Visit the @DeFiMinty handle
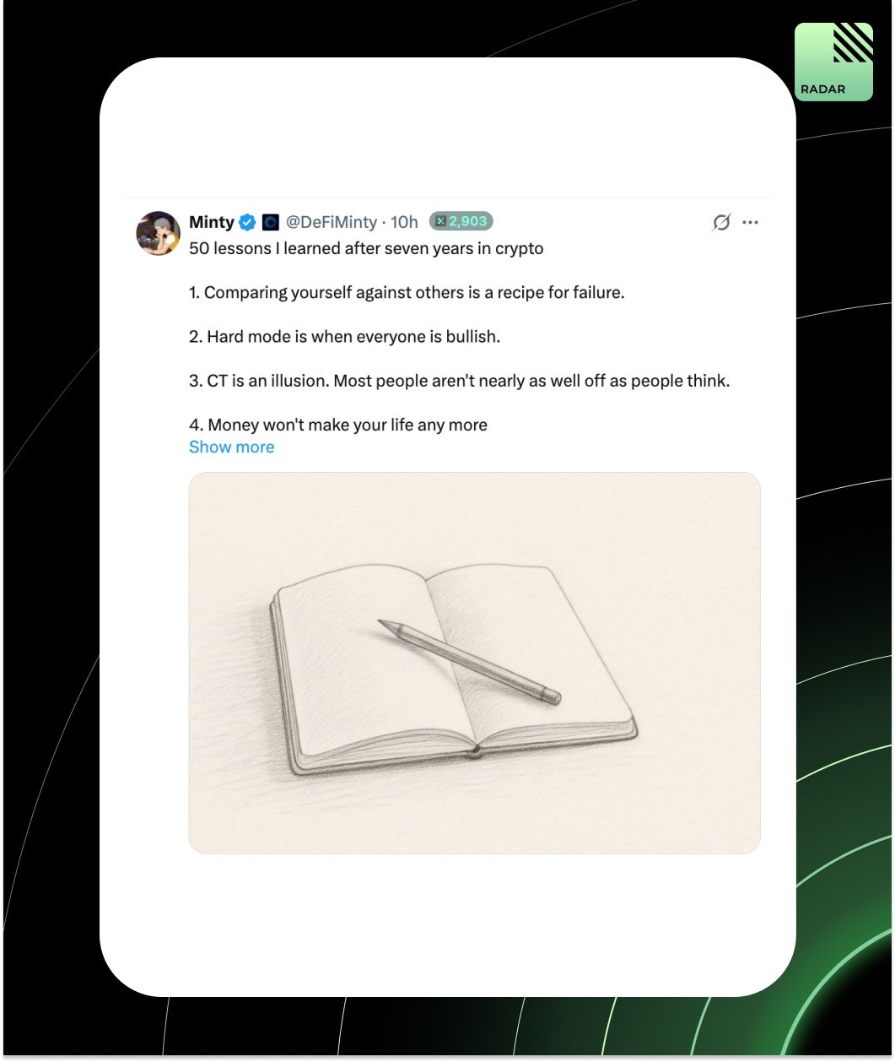This screenshot has width=895, height=1062. coord(332,222)
